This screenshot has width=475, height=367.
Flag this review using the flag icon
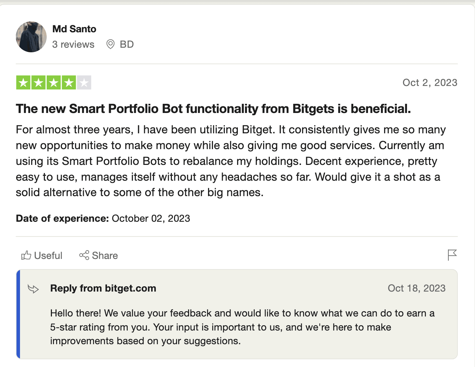(452, 255)
